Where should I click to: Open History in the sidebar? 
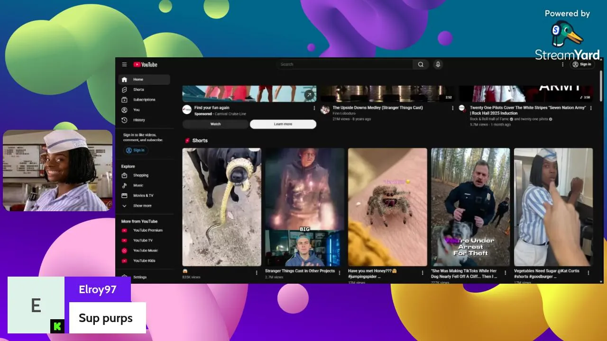click(144, 120)
